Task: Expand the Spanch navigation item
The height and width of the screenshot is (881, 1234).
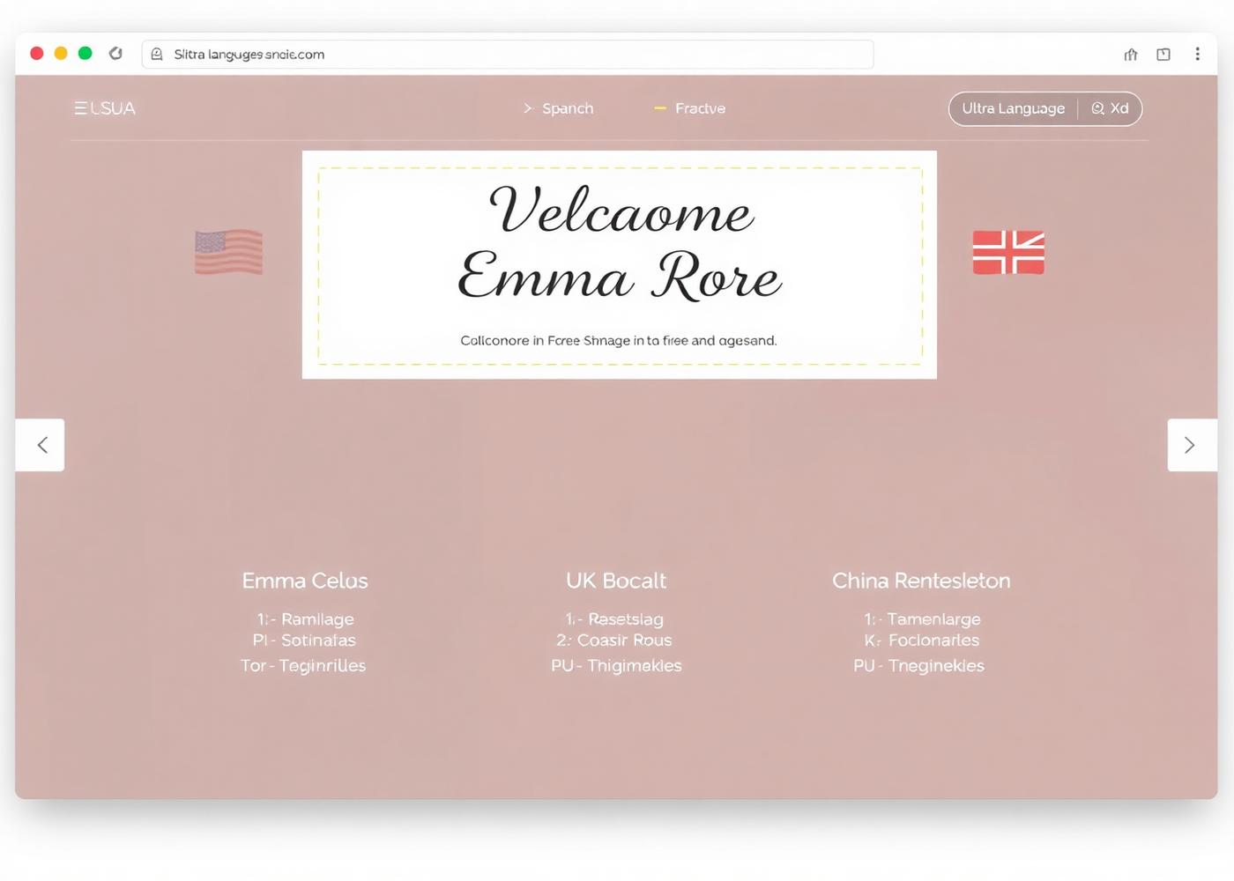Action: pos(559,108)
